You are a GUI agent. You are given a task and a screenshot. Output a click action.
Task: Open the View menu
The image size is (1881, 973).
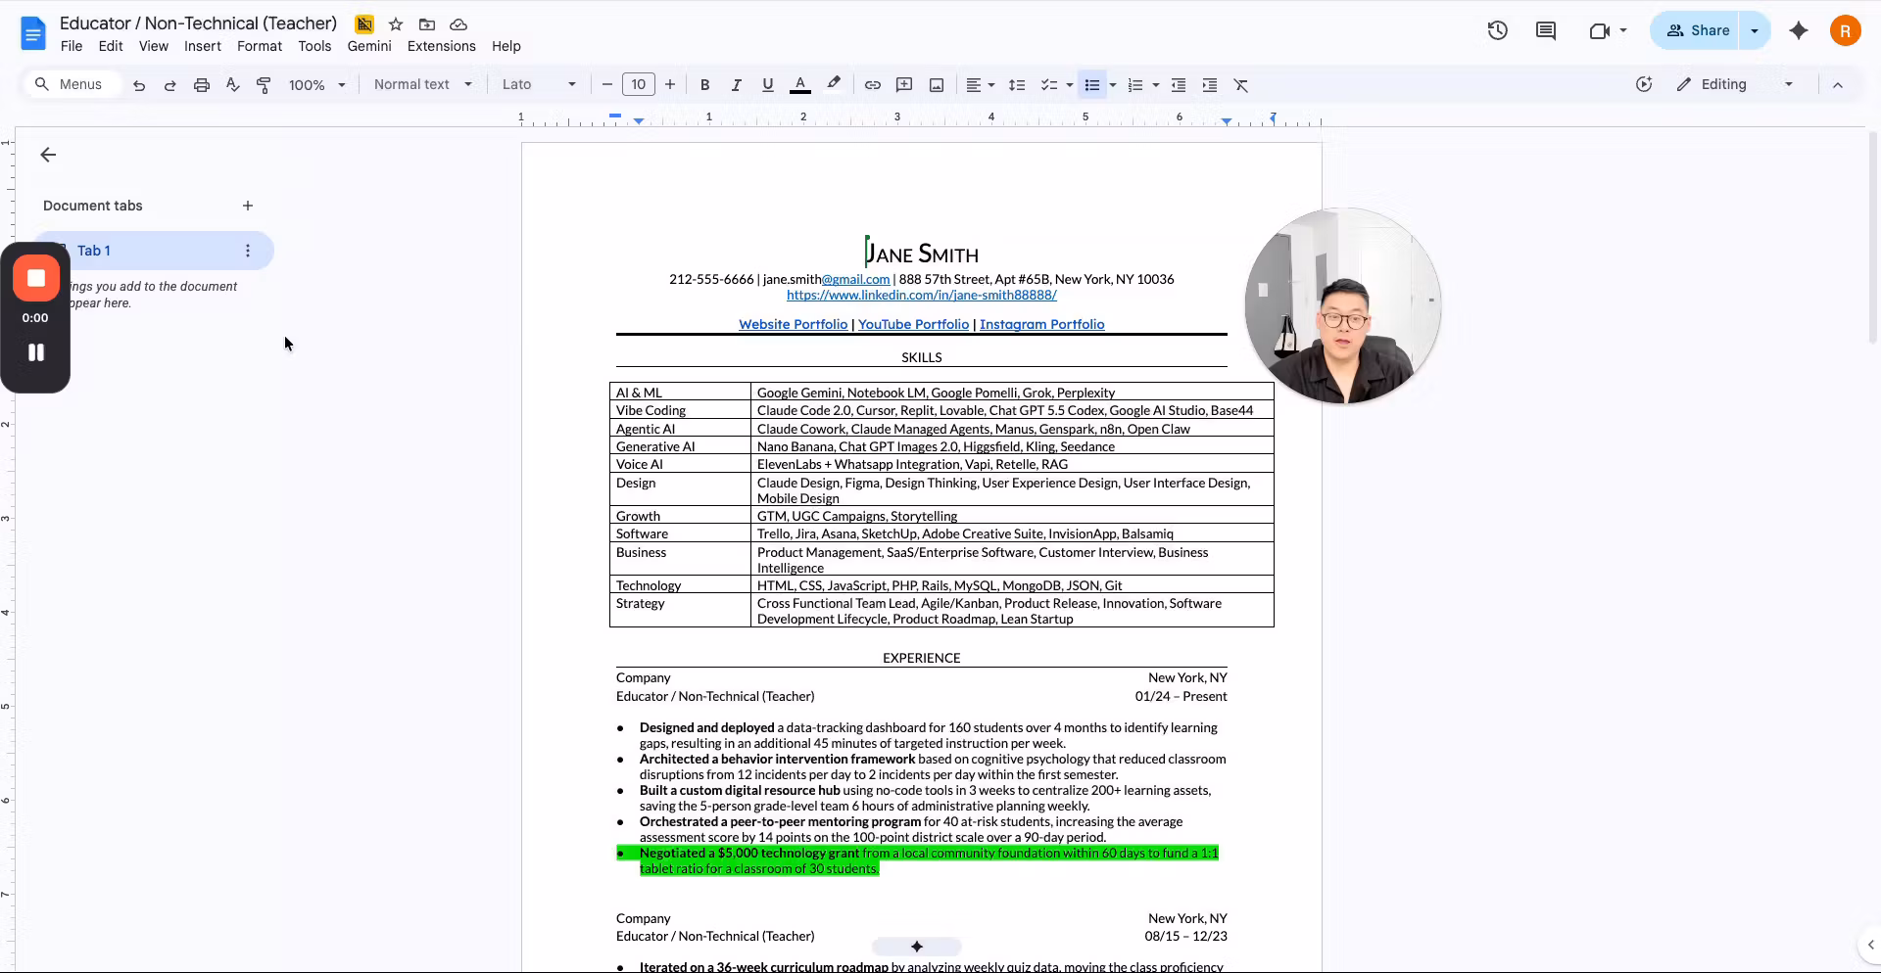[x=154, y=46]
